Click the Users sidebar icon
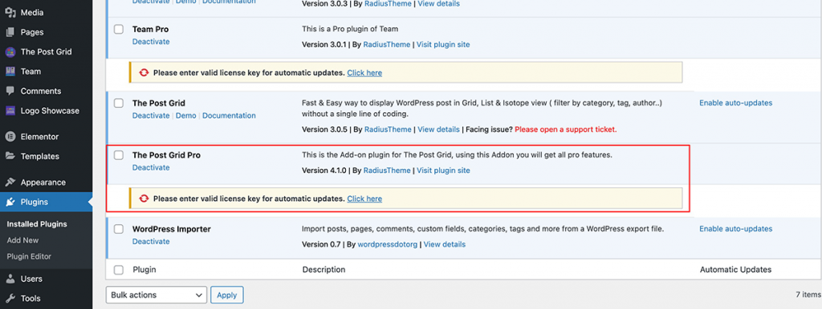Image resolution: width=822 pixels, height=309 pixels. [x=10, y=279]
